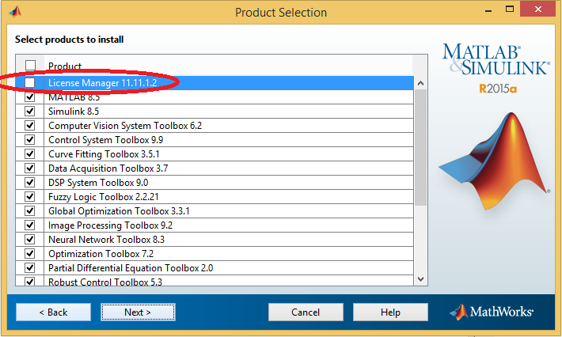This screenshot has width=562, height=337.
Task: Click the scrollbar up arrow
Action: [x=421, y=83]
